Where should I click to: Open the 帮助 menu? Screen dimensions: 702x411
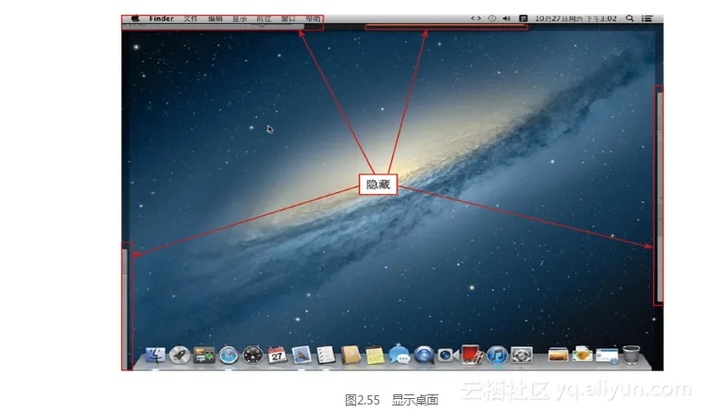(313, 18)
